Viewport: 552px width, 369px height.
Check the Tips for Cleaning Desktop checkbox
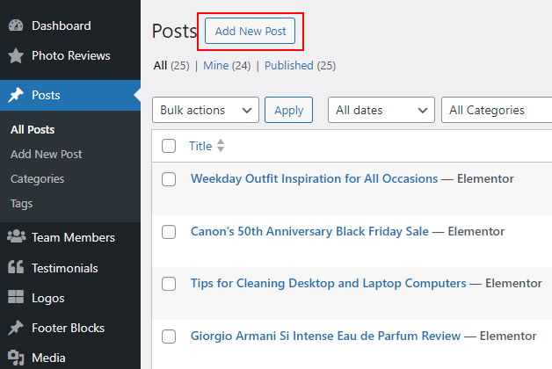point(169,284)
